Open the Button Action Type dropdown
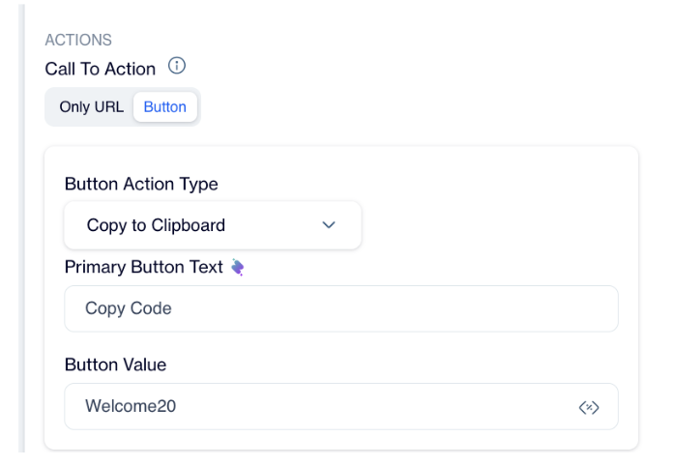Image resolution: width=673 pixels, height=466 pixels. (x=213, y=225)
